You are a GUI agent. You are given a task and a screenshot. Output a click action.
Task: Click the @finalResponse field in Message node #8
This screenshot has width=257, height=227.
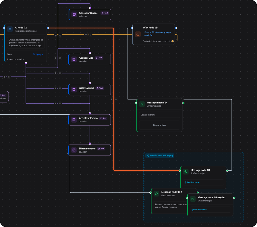pos(203,182)
